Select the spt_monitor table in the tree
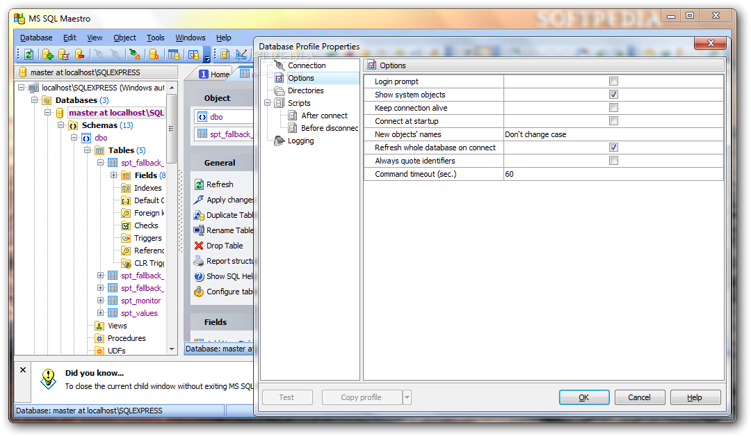This screenshot has width=751, height=437. coord(140,301)
